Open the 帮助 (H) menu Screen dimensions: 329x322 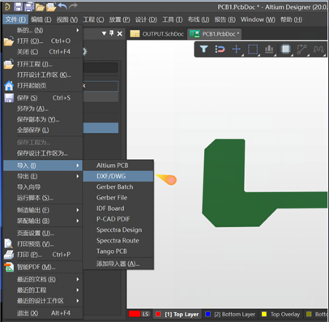tap(291, 19)
